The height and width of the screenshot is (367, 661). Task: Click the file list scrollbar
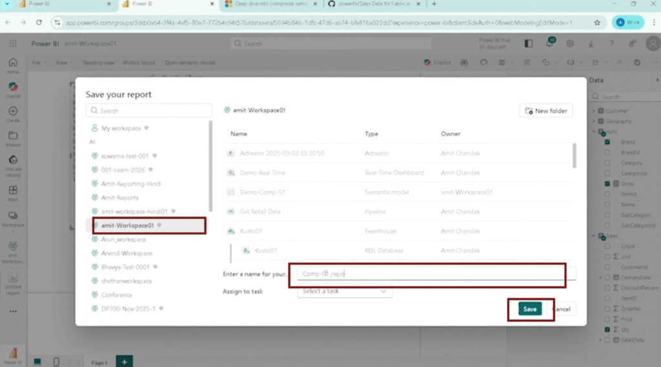point(574,156)
